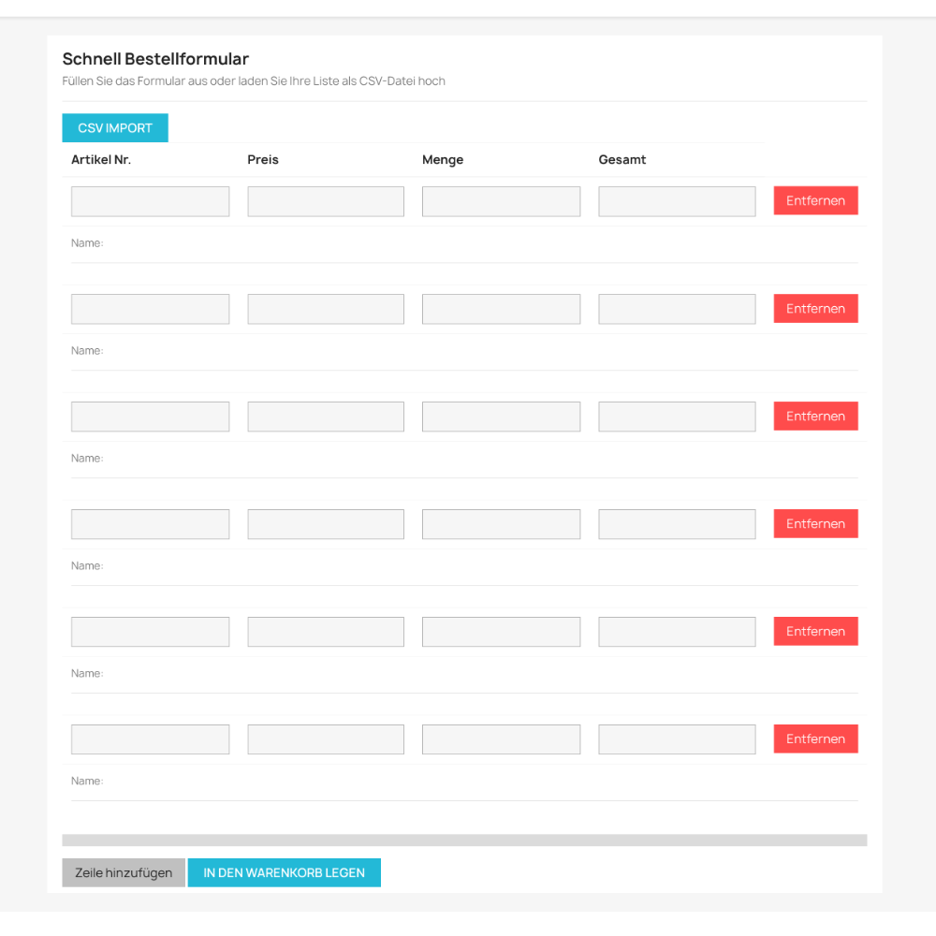Click Entfernen on the sixth row

(815, 739)
